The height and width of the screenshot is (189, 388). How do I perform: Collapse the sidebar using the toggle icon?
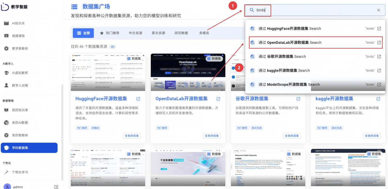tap(56, 187)
